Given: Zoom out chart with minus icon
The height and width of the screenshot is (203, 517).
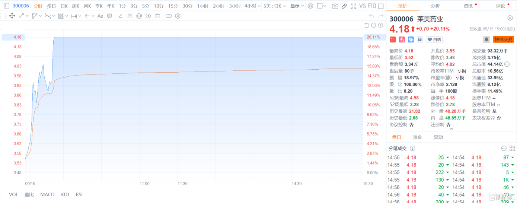Looking at the screenshot, I should click(374, 25).
